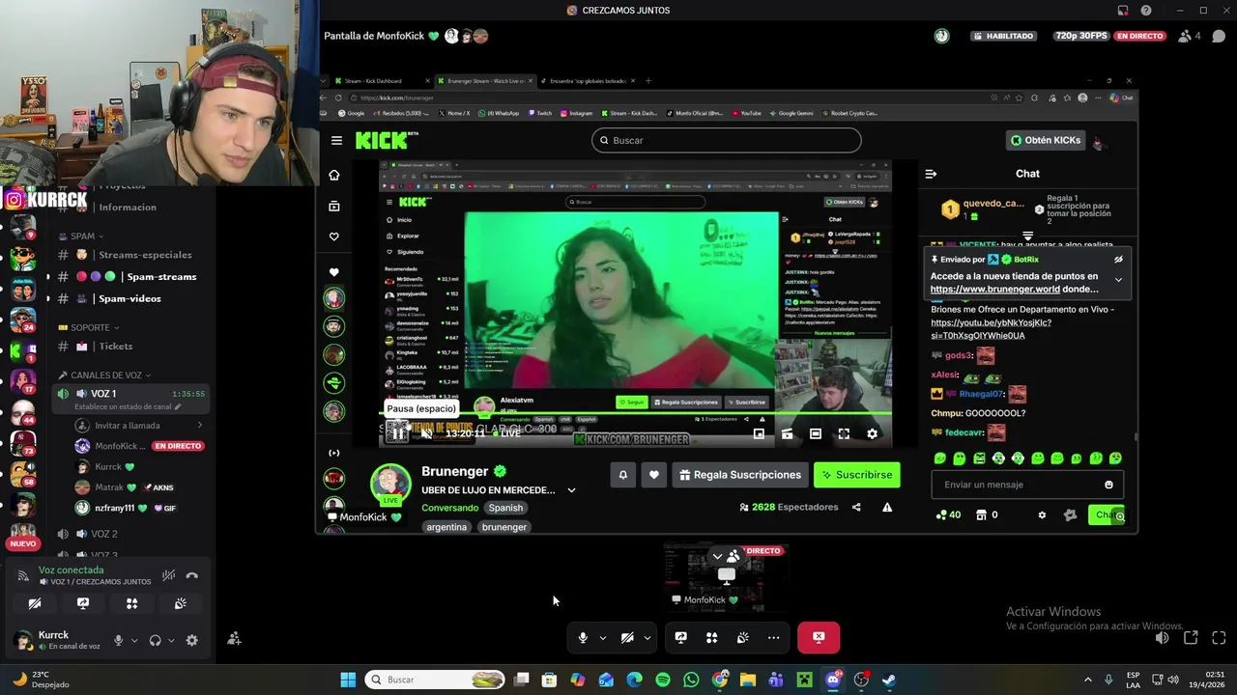
Task: Toggle camera in the voice connected panel
Action: (35, 603)
